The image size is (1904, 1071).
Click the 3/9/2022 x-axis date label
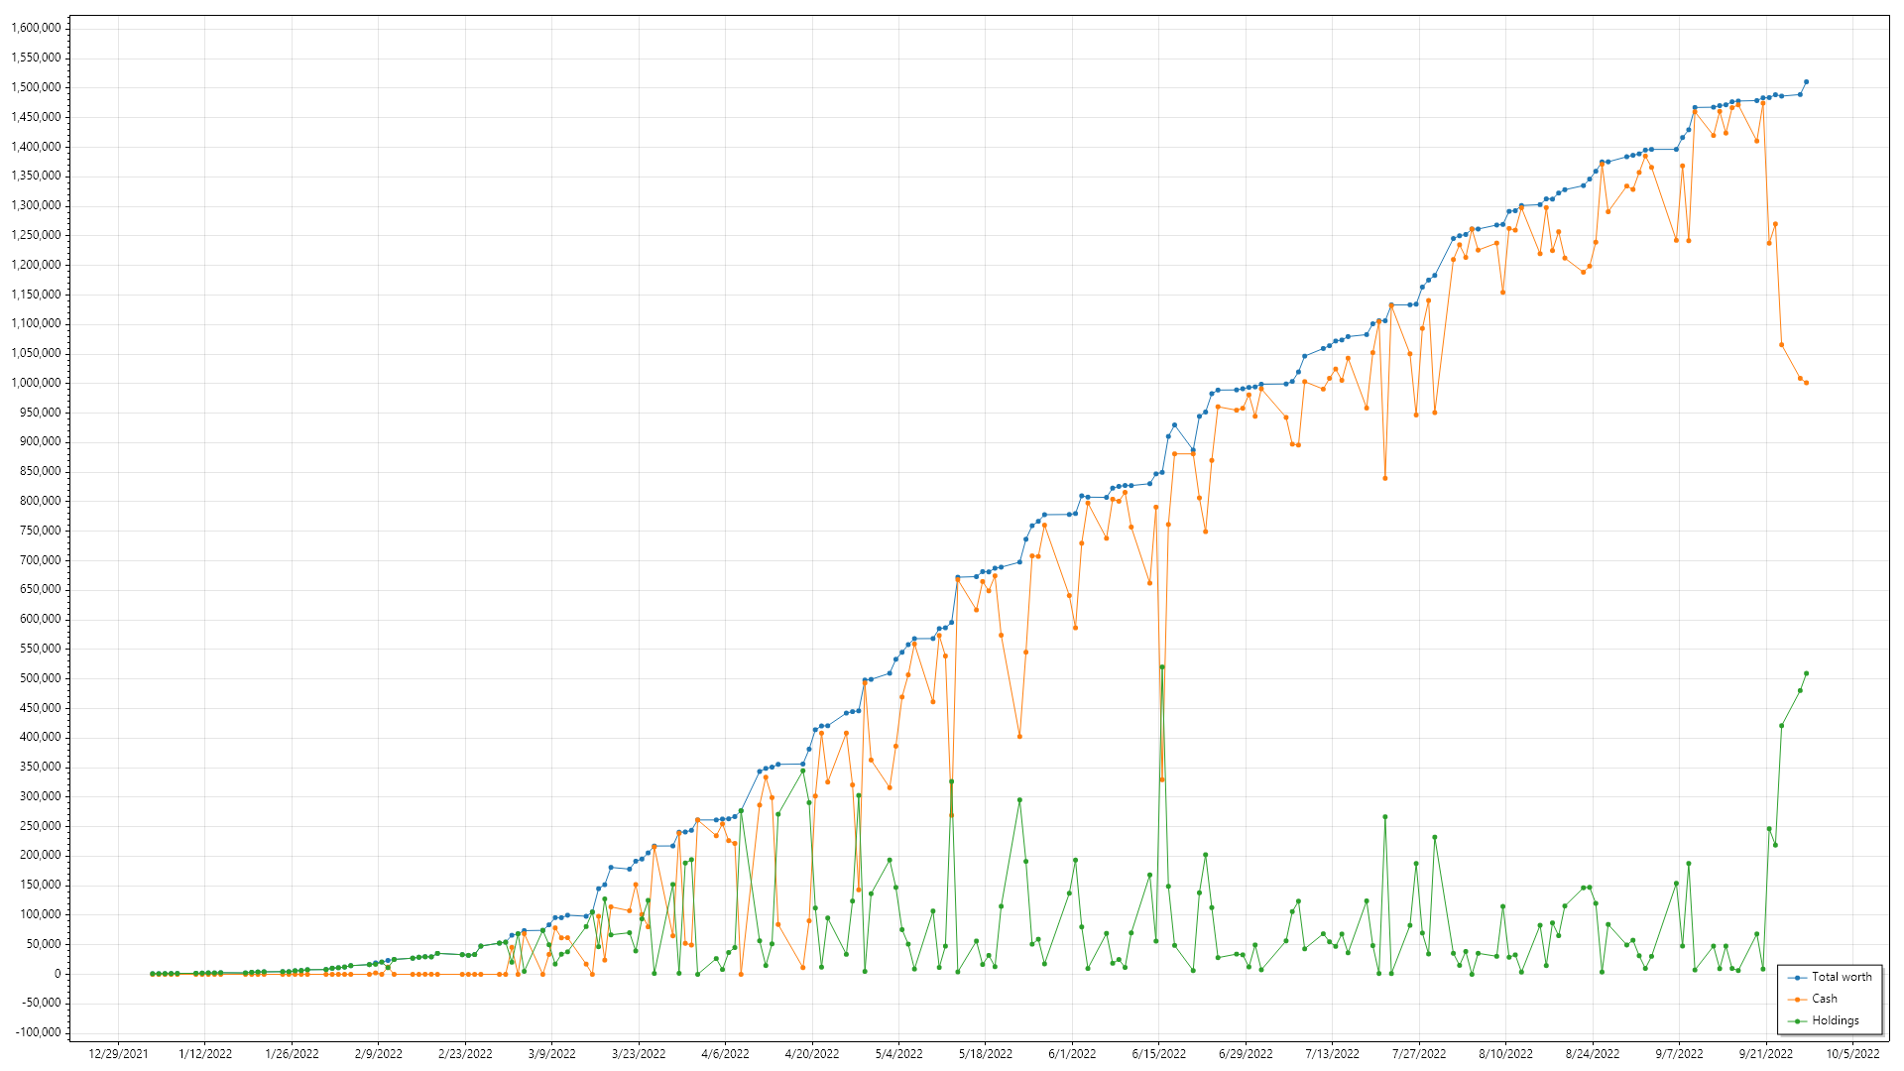click(552, 1054)
